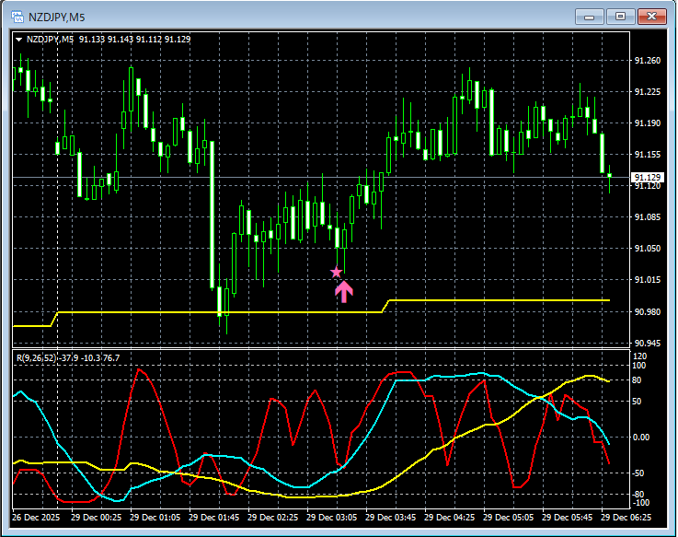Viewport: 678px width, 537px height.
Task: Click the 29 Dec 03:05 time label
Action: [332, 518]
